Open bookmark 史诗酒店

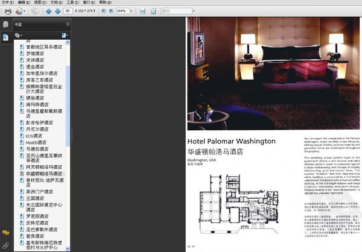[35, 60]
